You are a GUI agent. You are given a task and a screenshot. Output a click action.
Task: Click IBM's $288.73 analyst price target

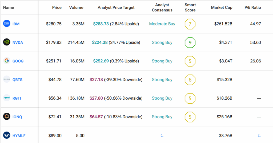click(101, 24)
